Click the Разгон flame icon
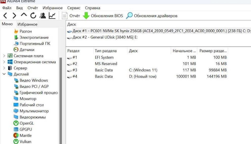Viewport: 251px width, 144px height. [x=16, y=31]
